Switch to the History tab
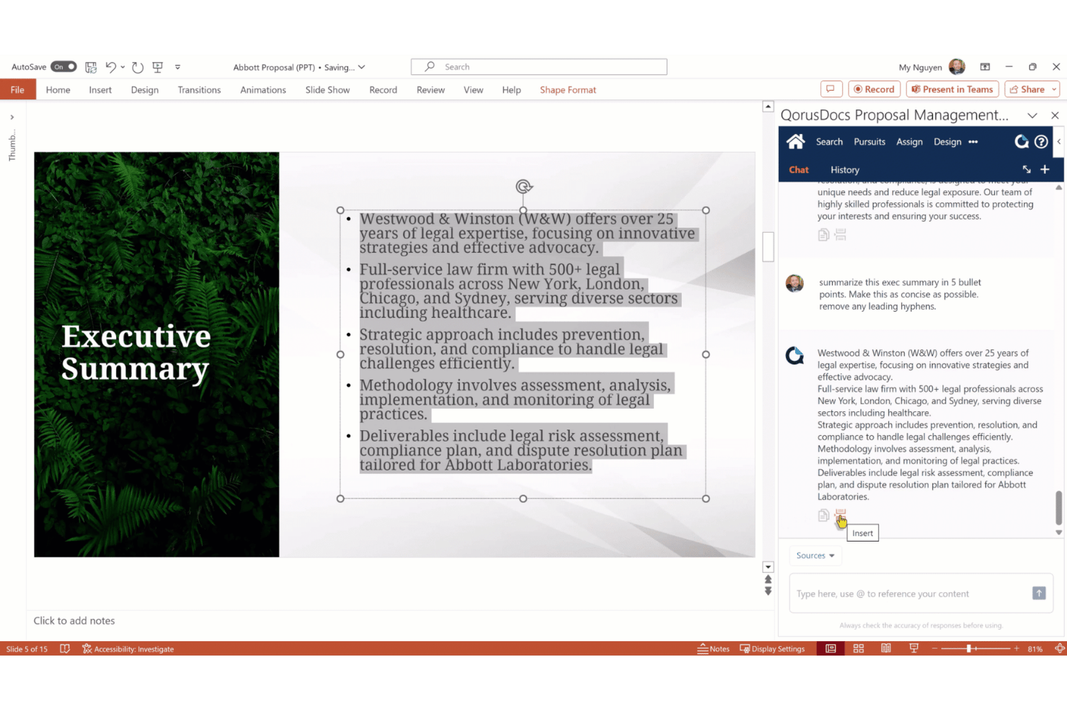Screen dimensions: 1067x711 (x=845, y=170)
